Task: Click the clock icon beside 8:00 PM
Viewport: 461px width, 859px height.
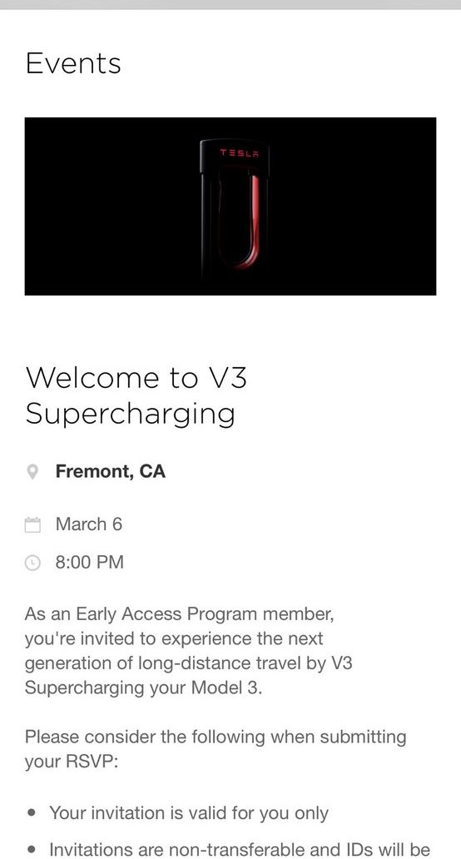Action: click(x=32, y=563)
